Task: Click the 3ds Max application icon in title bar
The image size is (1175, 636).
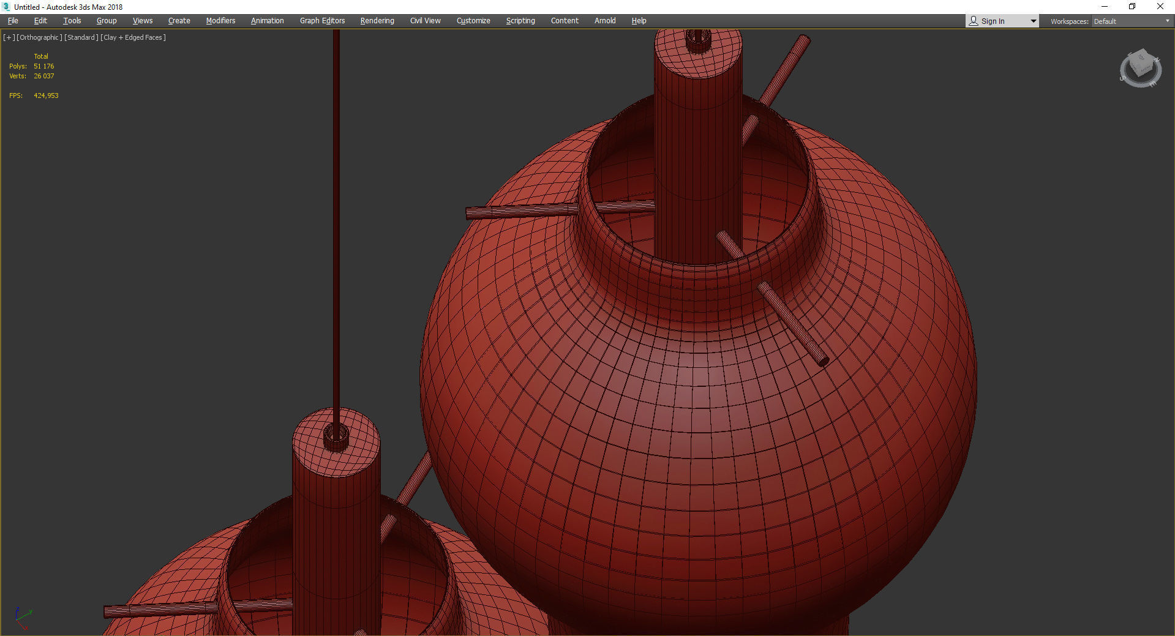Action: 7,7
